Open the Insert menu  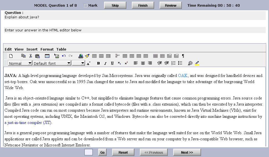[x=32, y=49]
